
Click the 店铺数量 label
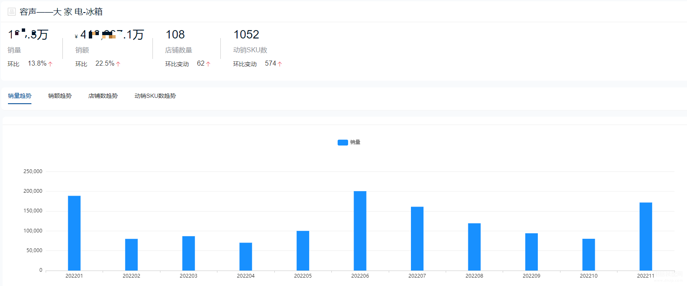[178, 50]
